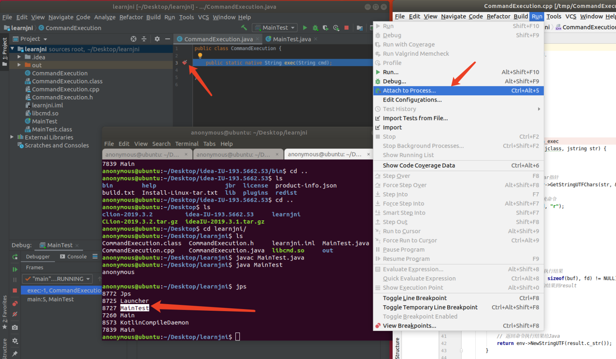Select Attach to Process in Run menu
This screenshot has height=359, width=616.
[409, 91]
